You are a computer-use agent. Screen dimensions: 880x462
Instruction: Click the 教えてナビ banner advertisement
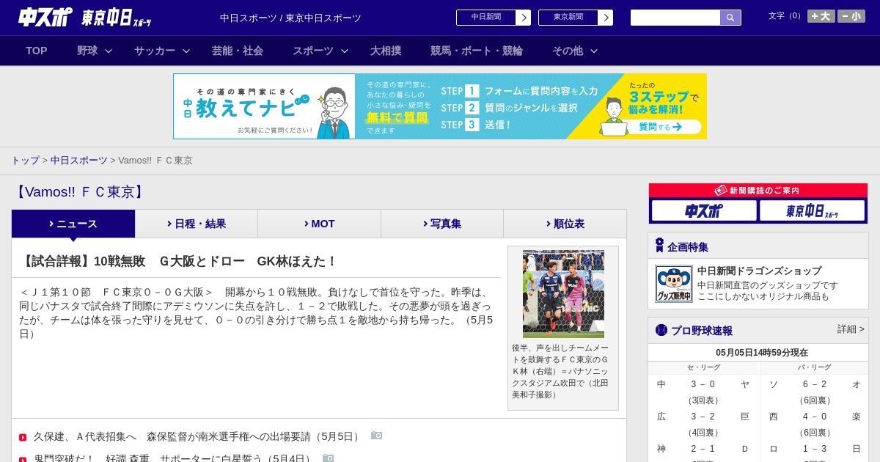coord(440,106)
